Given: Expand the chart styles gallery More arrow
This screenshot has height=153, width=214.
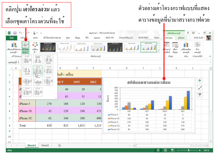Looking at the screenshot, I should tap(159, 51).
